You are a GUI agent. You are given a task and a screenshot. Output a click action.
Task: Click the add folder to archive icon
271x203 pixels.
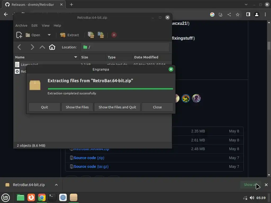point(101,35)
